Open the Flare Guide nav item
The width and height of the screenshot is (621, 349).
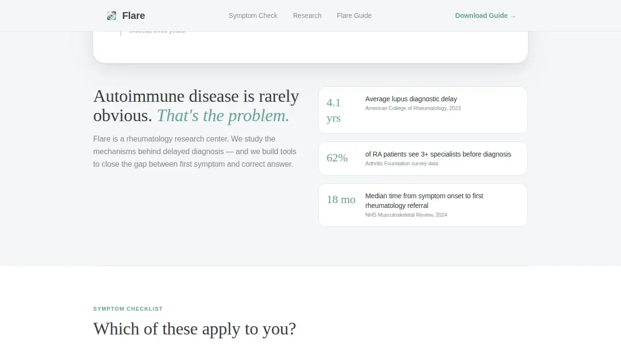tap(354, 16)
